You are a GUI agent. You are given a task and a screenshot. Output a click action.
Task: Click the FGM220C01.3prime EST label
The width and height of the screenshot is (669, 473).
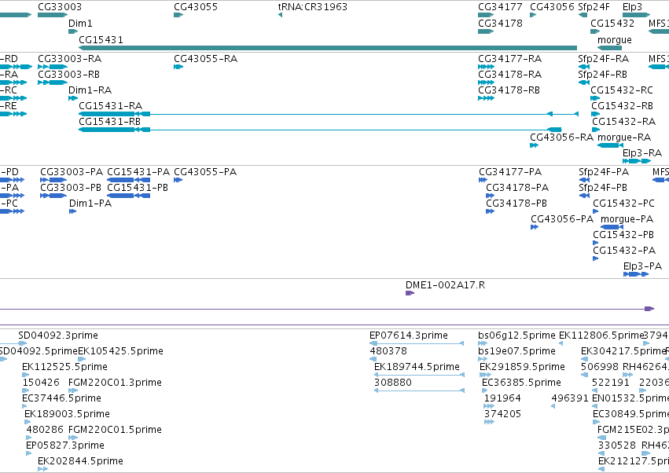tap(115, 382)
